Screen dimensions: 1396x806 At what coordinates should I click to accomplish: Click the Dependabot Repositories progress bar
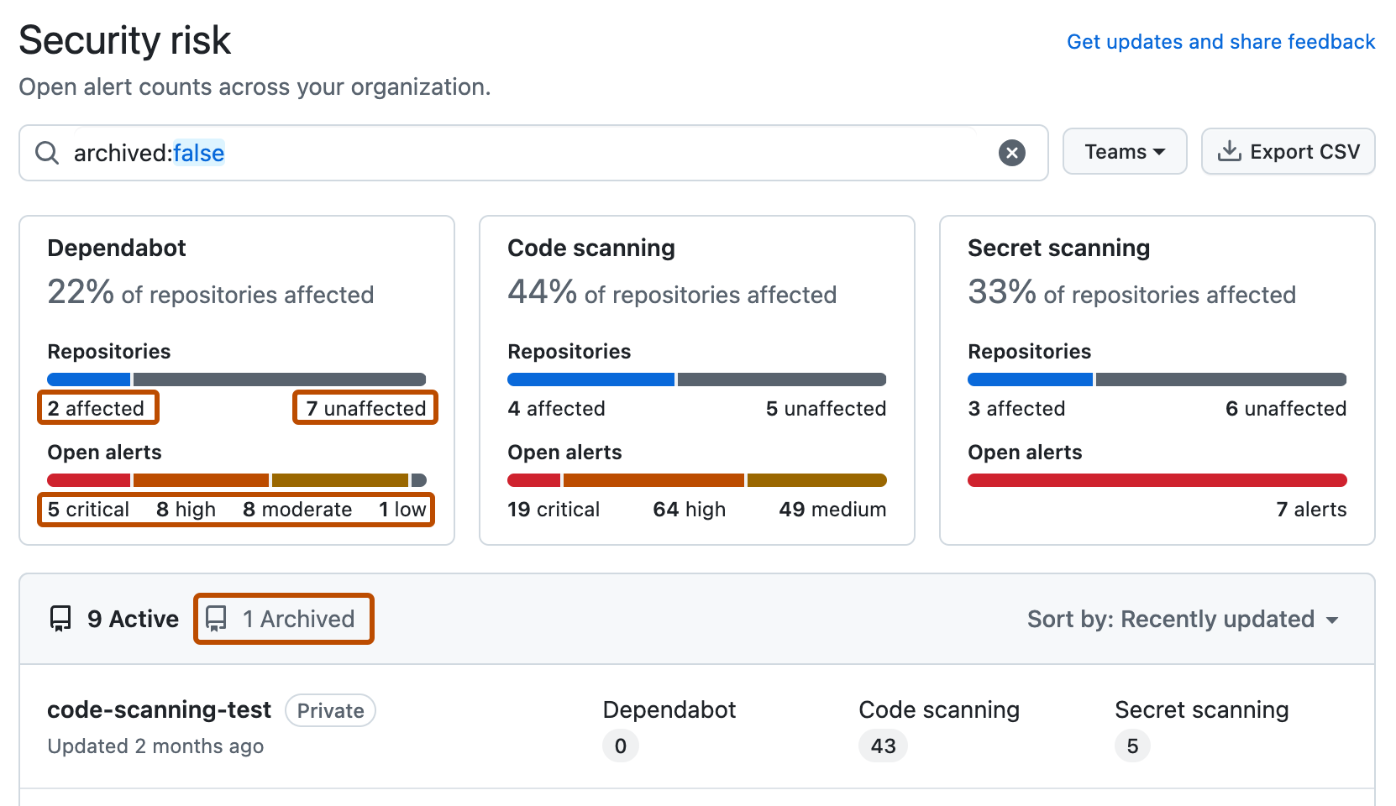pyautogui.click(x=236, y=379)
